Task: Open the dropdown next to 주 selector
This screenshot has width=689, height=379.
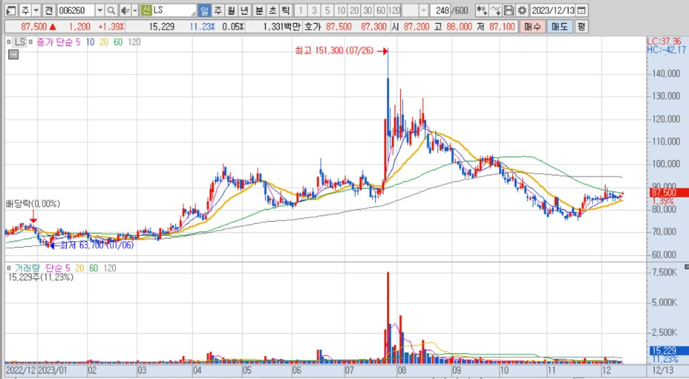Action: click(35, 10)
